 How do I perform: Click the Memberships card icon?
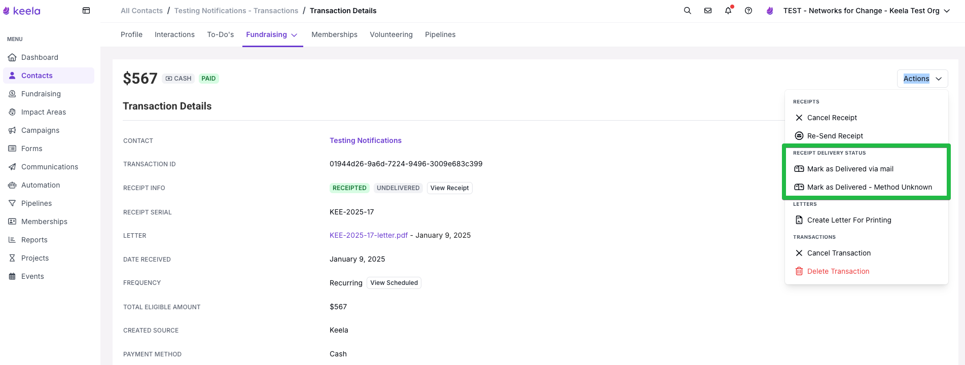click(x=12, y=222)
